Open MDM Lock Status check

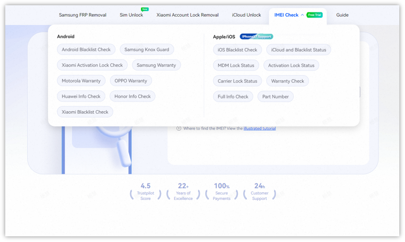coord(236,65)
